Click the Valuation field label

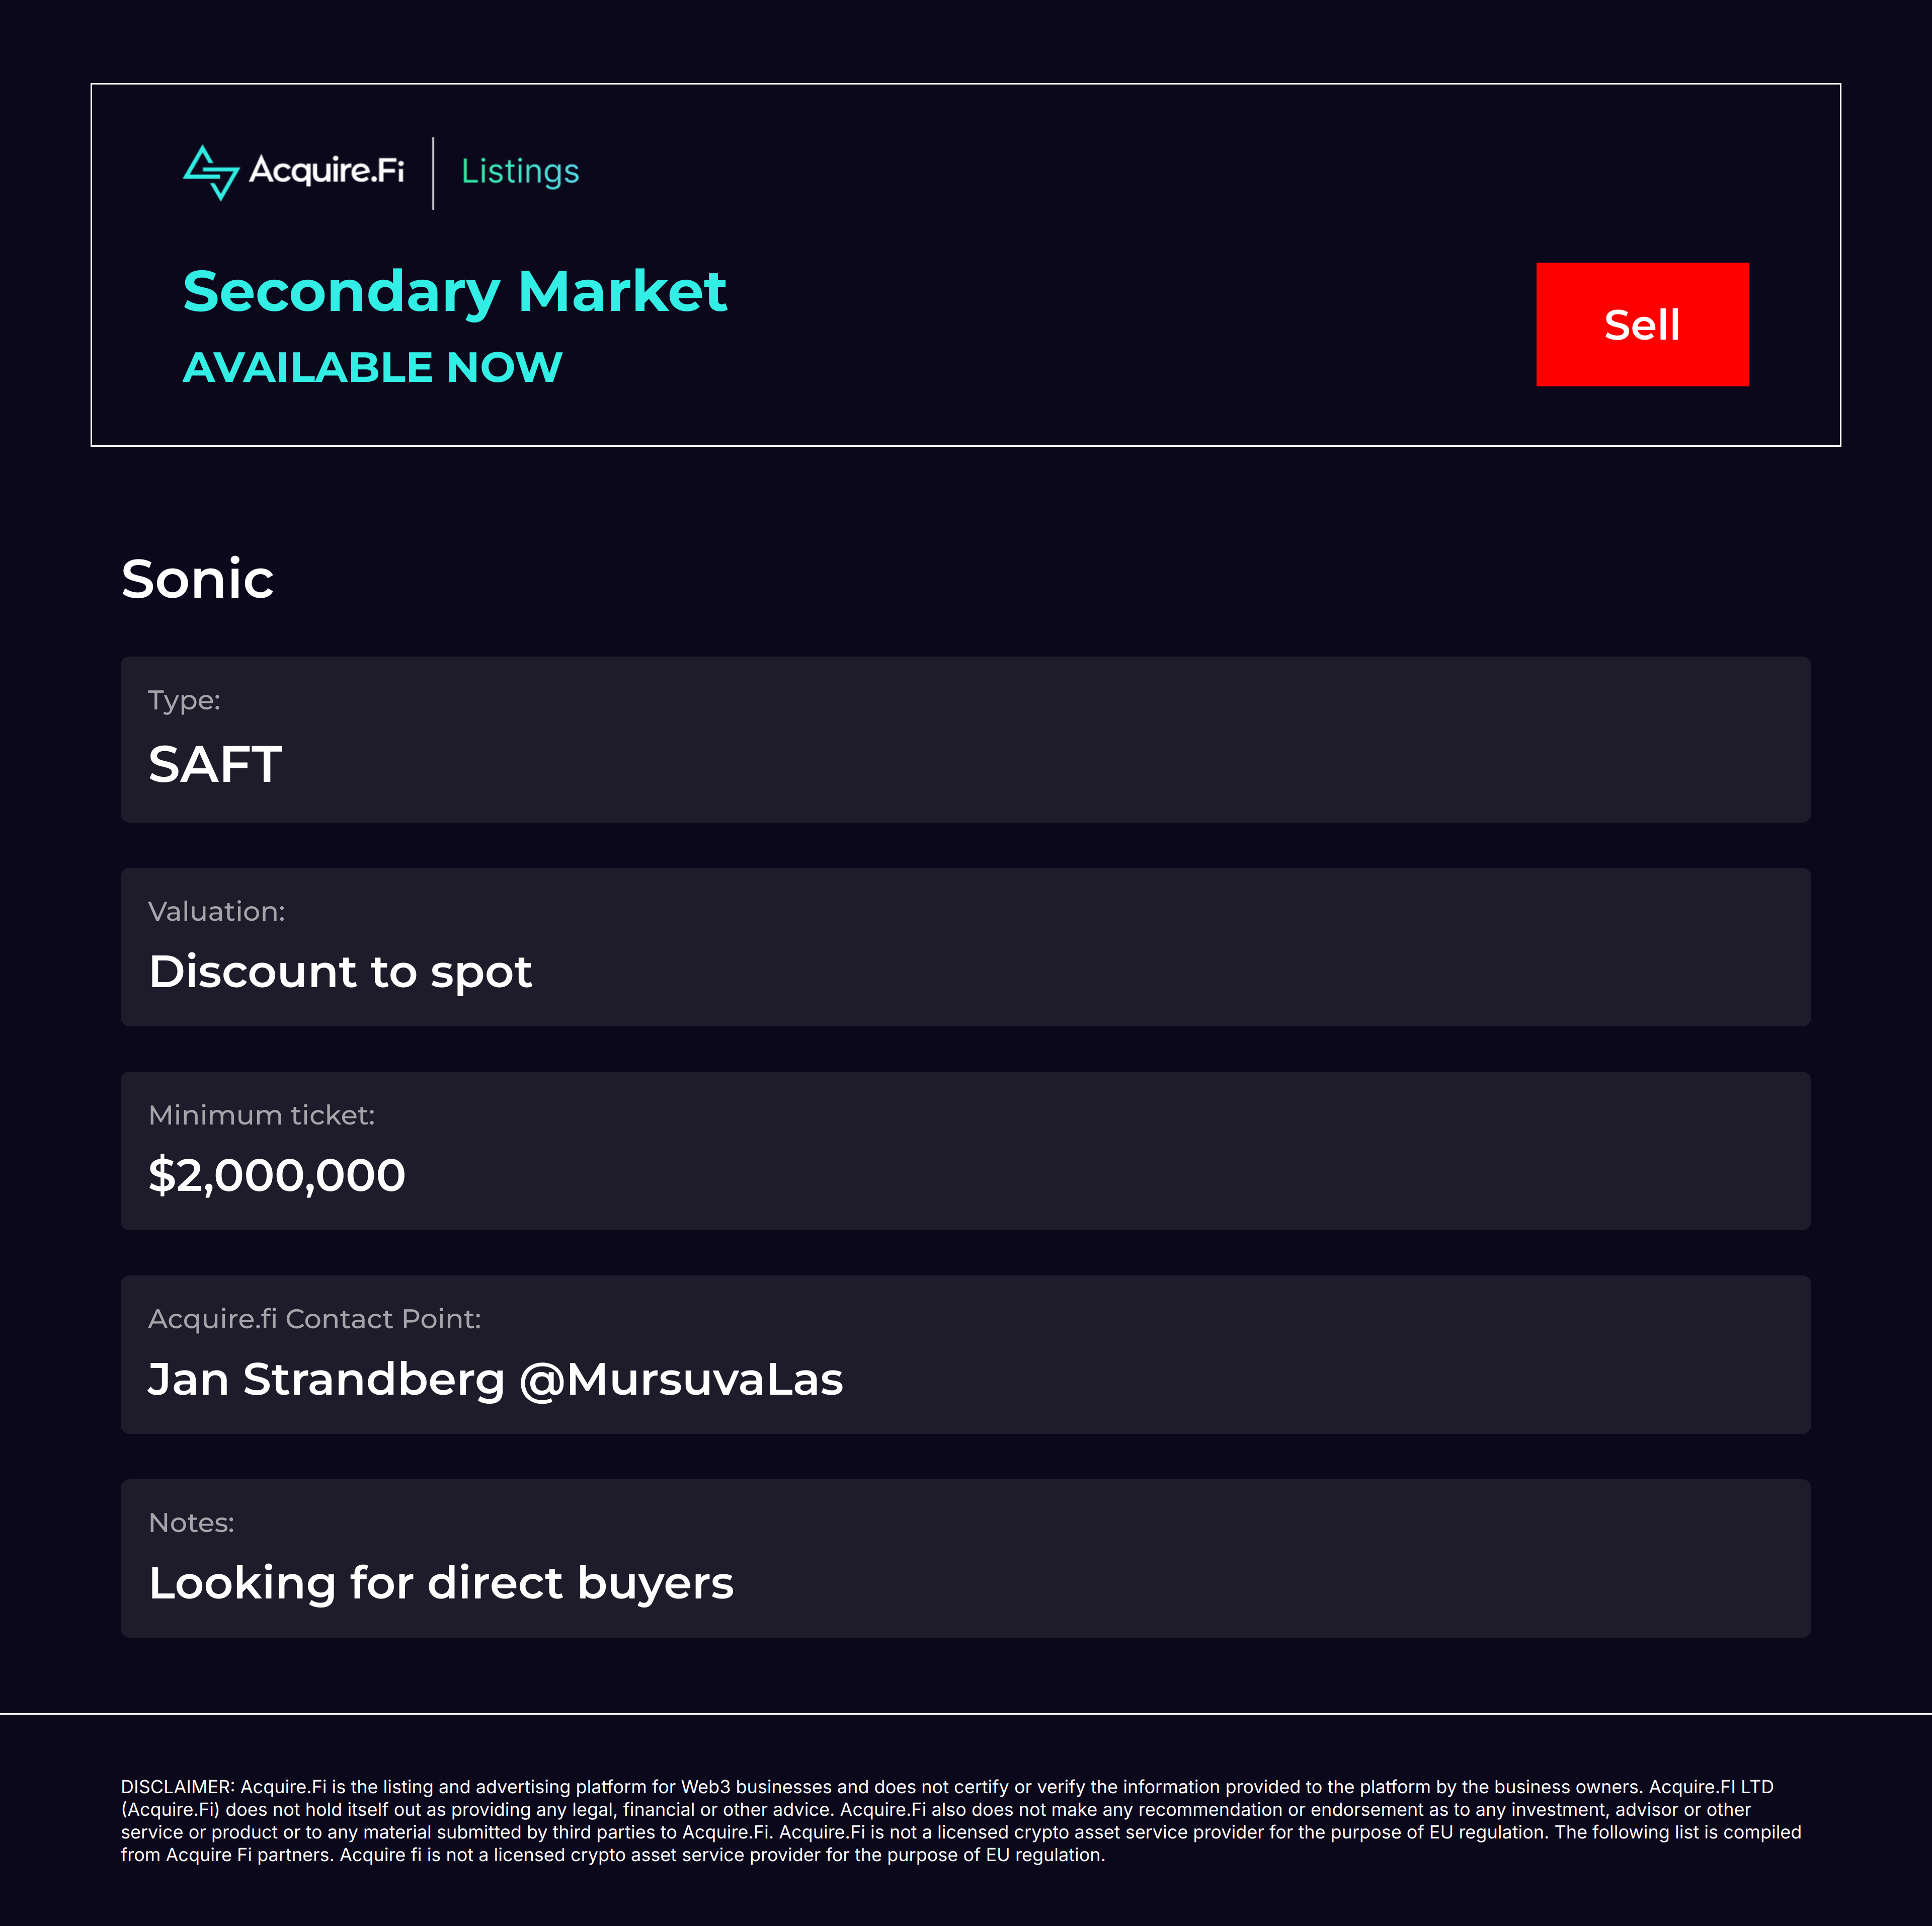tap(216, 911)
